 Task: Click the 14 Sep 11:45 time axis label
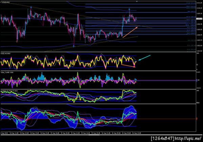click(14, 133)
